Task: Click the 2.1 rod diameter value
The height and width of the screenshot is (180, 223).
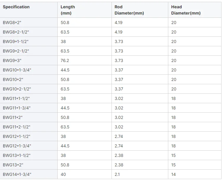Action: (x=117, y=174)
